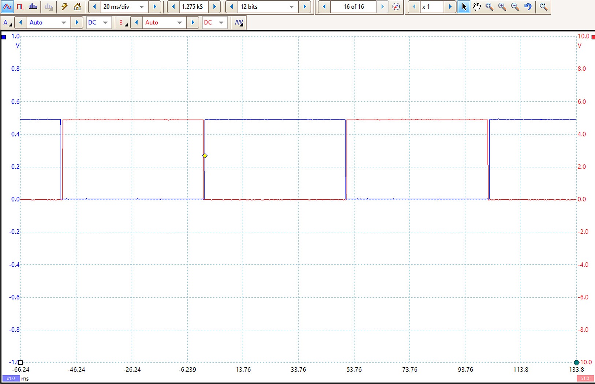
Task: Select the zoom out tool
Action: pyautogui.click(x=515, y=7)
